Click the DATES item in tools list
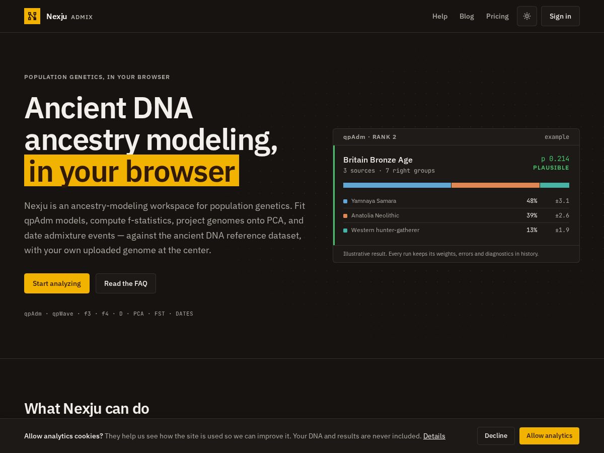Image resolution: width=604 pixels, height=453 pixels. click(x=184, y=314)
